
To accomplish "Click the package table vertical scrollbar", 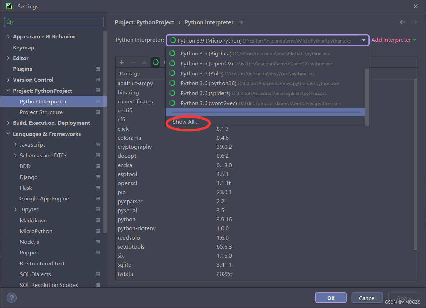I will (416, 164).
